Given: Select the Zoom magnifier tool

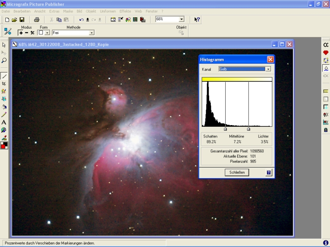Looking at the screenshot, I should coord(4,61).
